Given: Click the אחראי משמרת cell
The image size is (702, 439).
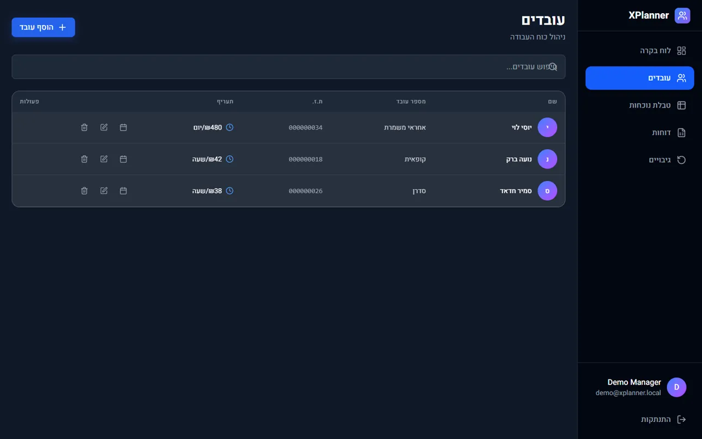Looking at the screenshot, I should pos(405,127).
